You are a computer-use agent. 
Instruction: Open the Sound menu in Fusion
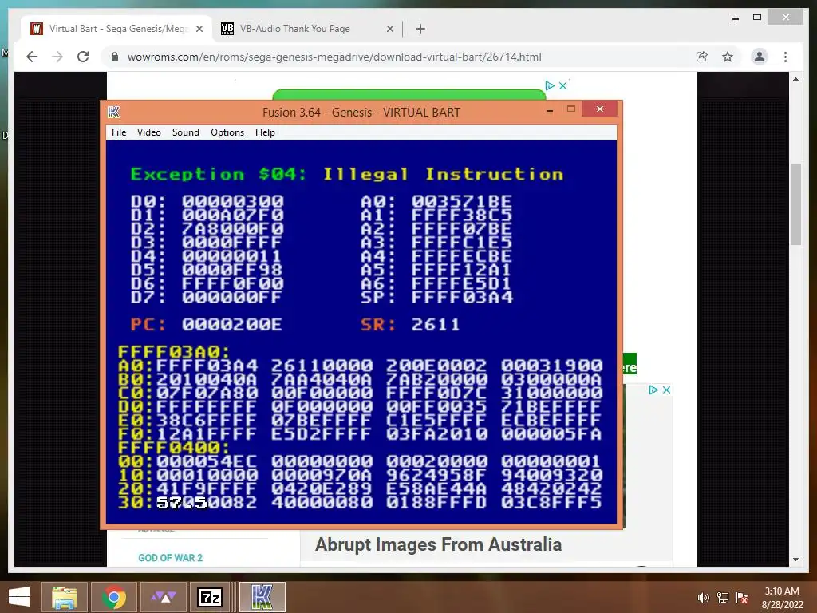[185, 132]
